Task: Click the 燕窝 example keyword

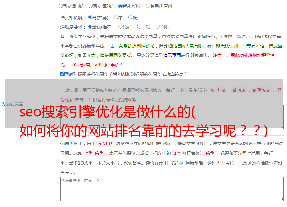Action: point(221,90)
